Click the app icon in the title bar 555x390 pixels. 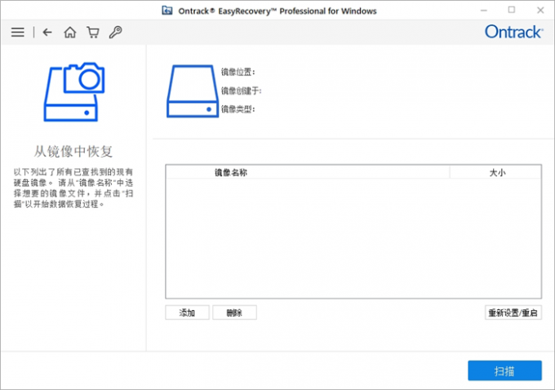pyautogui.click(x=167, y=11)
